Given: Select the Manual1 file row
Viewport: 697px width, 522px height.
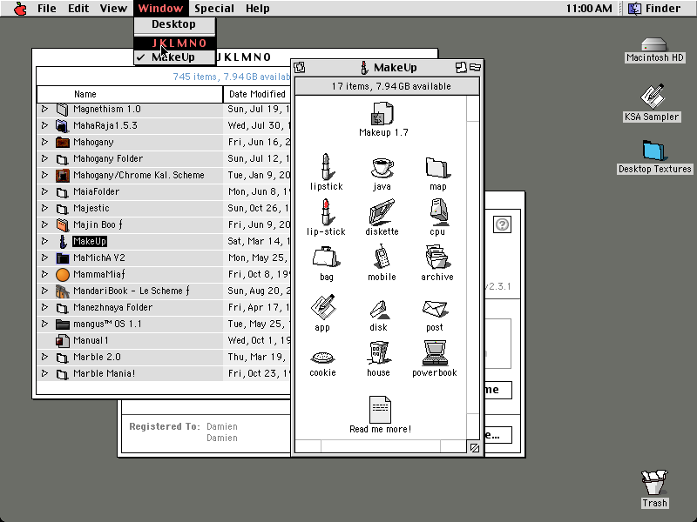Looking at the screenshot, I should [x=164, y=340].
